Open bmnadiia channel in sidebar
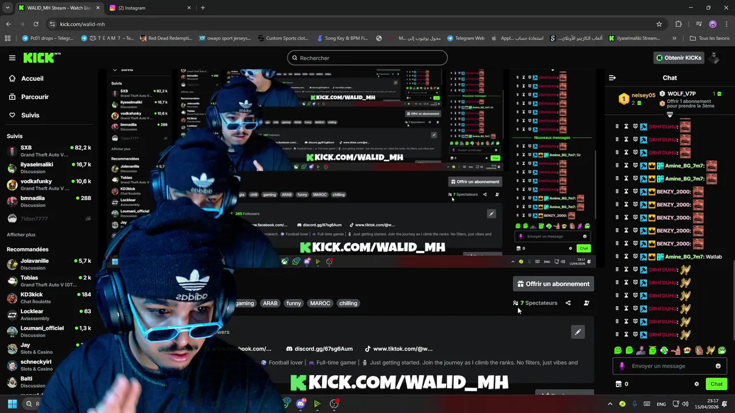Screen dimensions: 735x413 [x=49, y=201]
